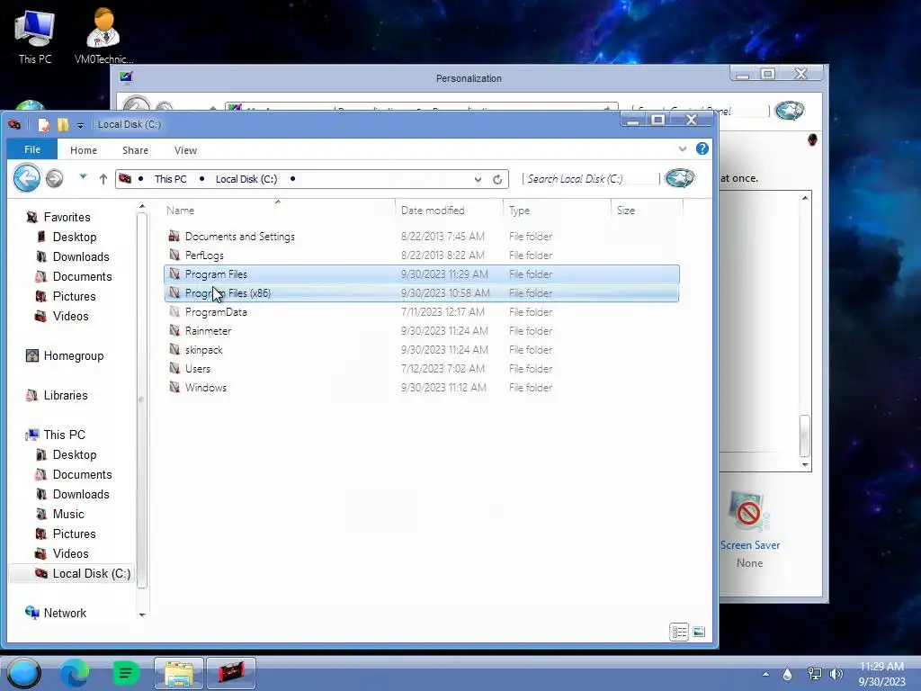The width and height of the screenshot is (921, 691).
Task: Go back using the blue Back arrow
Action: click(26, 178)
